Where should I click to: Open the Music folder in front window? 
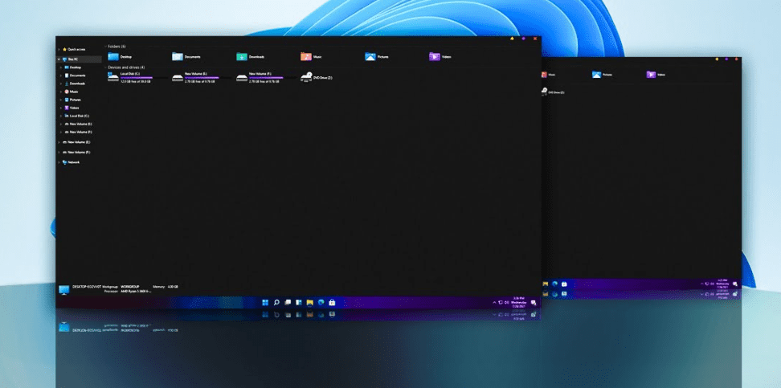(x=311, y=57)
